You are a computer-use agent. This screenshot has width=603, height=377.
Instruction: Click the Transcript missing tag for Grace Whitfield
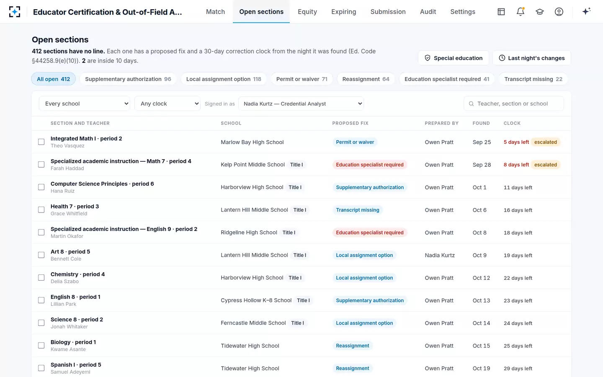point(358,210)
